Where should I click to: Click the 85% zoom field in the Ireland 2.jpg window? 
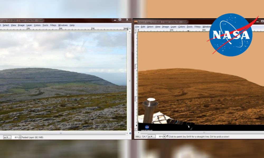(x=160, y=137)
